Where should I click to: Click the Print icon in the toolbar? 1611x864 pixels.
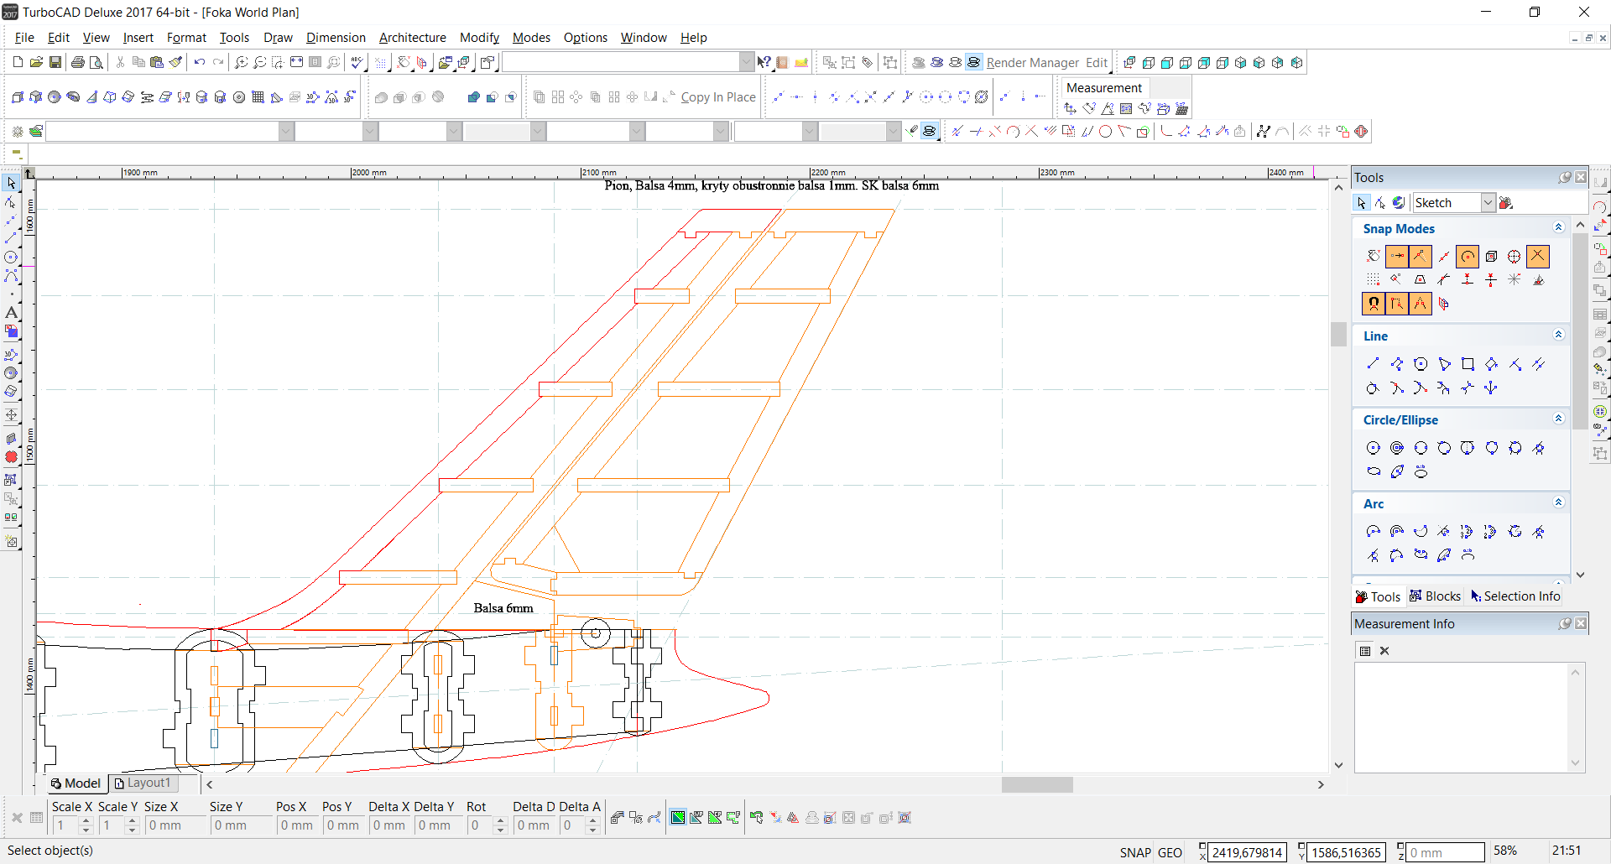point(78,62)
